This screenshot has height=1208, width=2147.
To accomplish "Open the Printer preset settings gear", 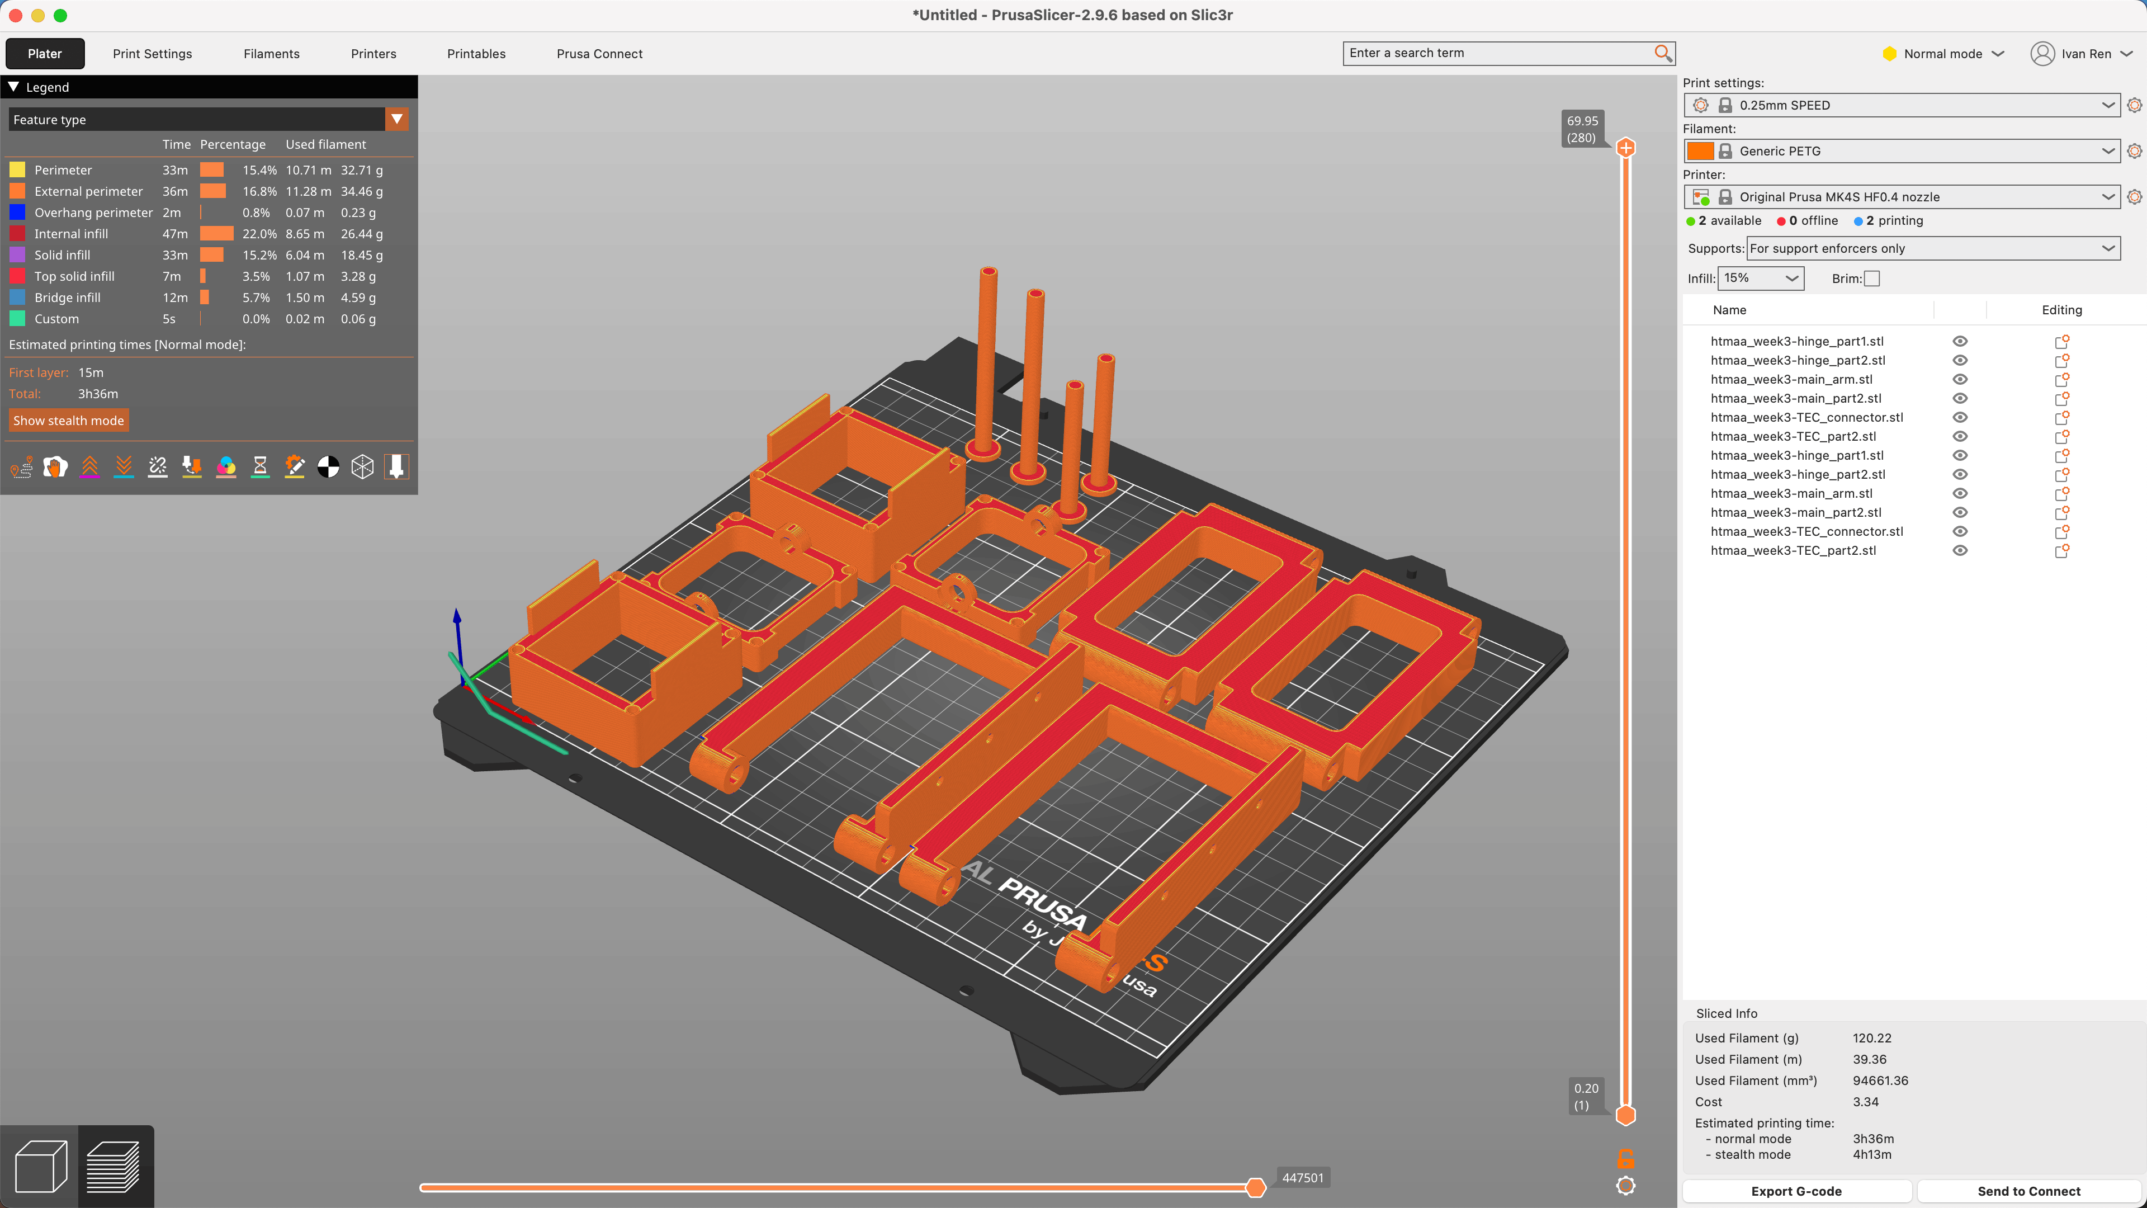I will [2134, 197].
